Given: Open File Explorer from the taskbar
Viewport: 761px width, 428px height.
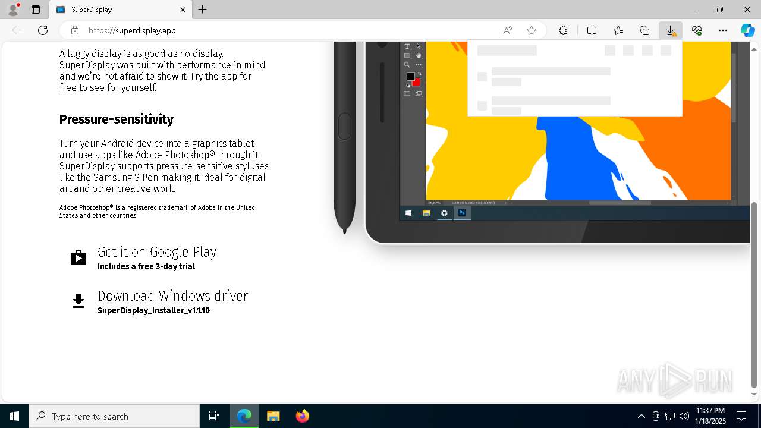Looking at the screenshot, I should point(273,416).
